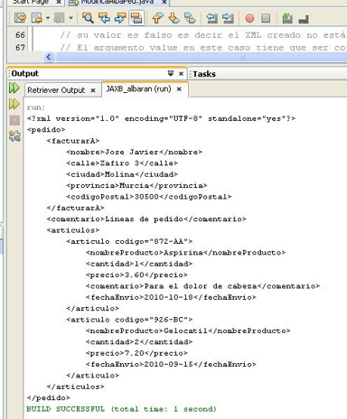Click the calle 'Zafiro 3' line
Image resolution: width=347 pixels, height=419 pixels.
tap(122, 163)
